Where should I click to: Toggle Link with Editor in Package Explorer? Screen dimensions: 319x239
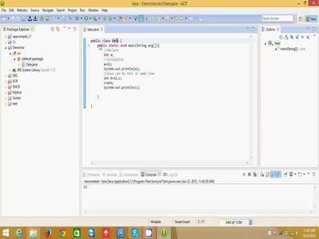[x=58, y=29]
